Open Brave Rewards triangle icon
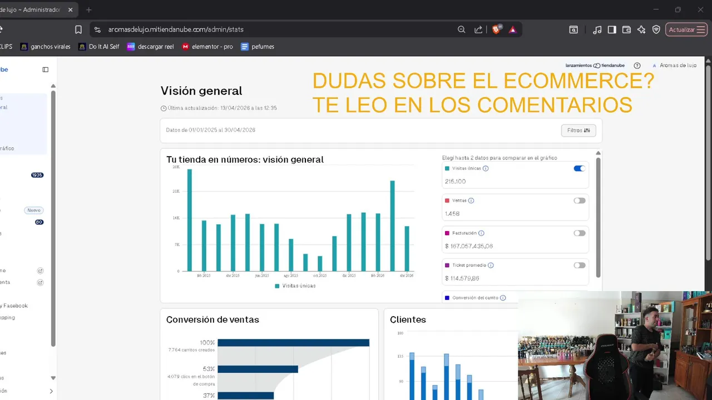This screenshot has height=400, width=712. point(513,29)
